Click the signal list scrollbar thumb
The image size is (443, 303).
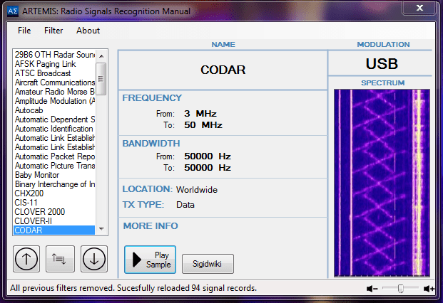tap(101, 79)
